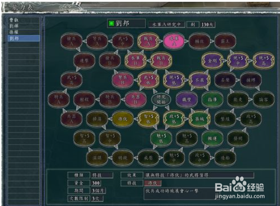Select the 發明 skill node
Screen dimensions: 280x206
(x=238, y=138)
